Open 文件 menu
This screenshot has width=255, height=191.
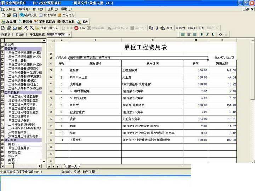tap(11, 9)
